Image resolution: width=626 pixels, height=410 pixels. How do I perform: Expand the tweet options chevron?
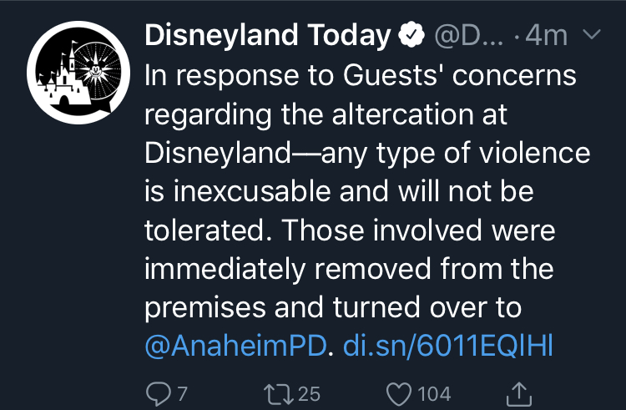coord(592,34)
